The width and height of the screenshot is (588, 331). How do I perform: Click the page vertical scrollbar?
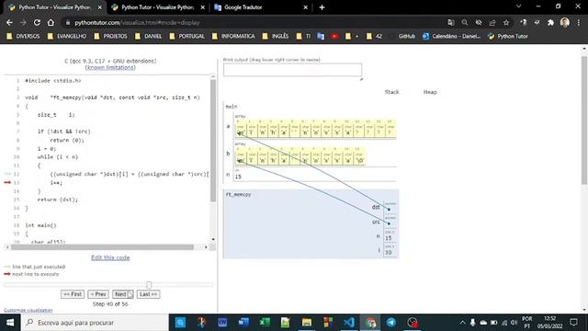coord(584,120)
